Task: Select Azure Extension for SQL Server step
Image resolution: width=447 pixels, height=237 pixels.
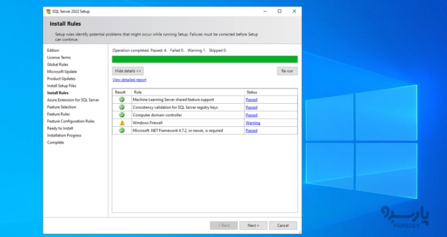Action: pyautogui.click(x=73, y=100)
